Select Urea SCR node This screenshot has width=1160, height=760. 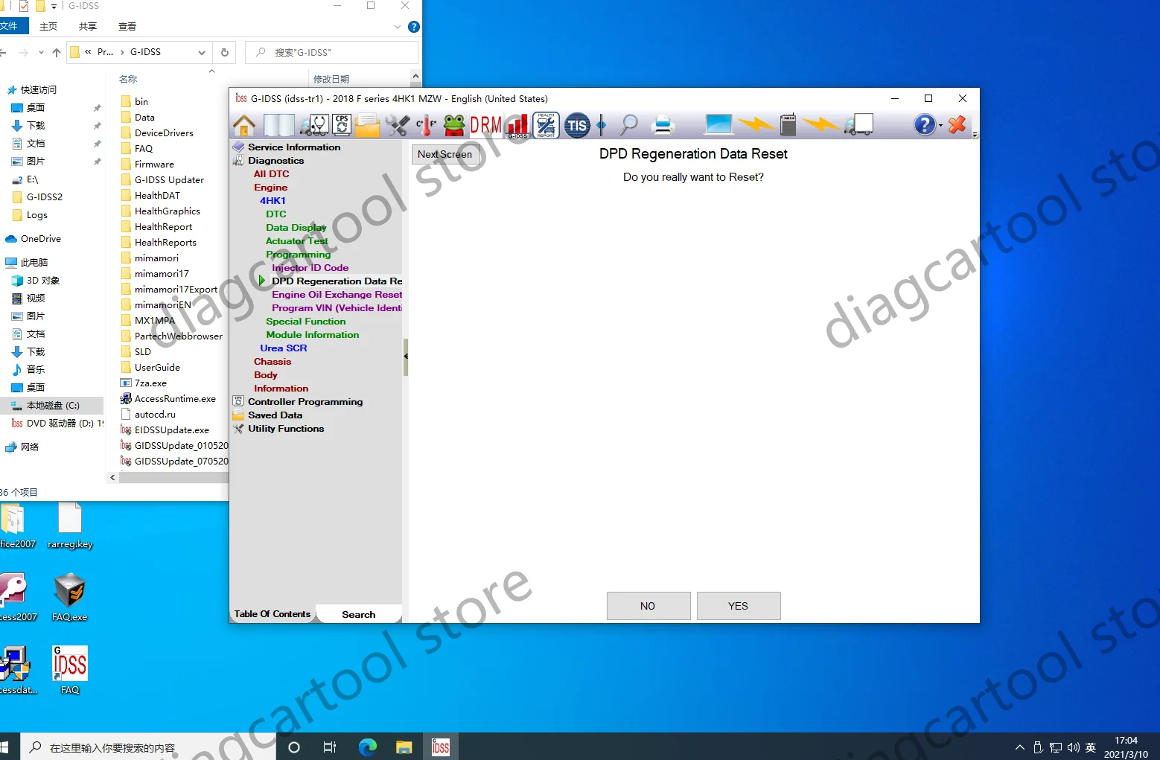pos(284,348)
